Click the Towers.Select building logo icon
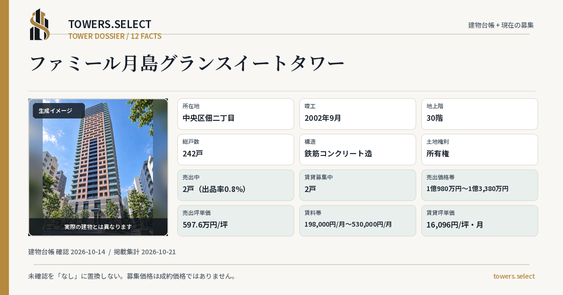The image size is (563, 295). pyautogui.click(x=40, y=24)
